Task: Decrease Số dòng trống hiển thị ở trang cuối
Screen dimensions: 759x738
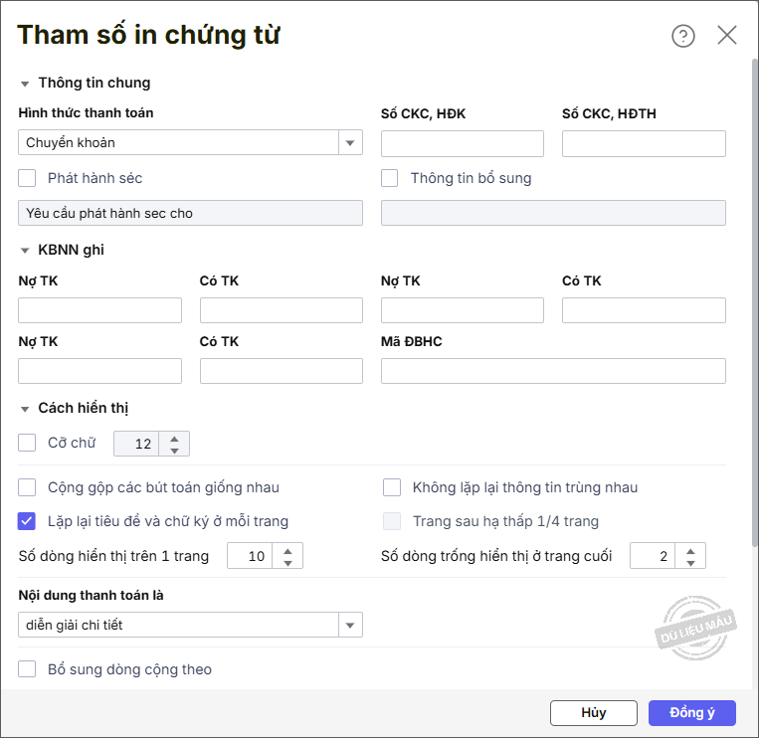Action: (691, 563)
